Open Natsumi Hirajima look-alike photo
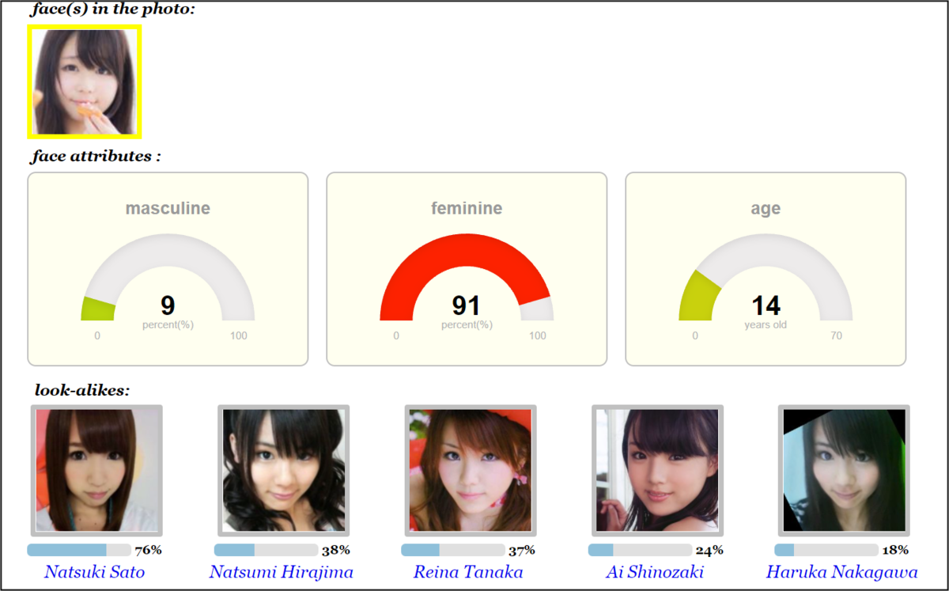This screenshot has width=949, height=591. (x=284, y=471)
